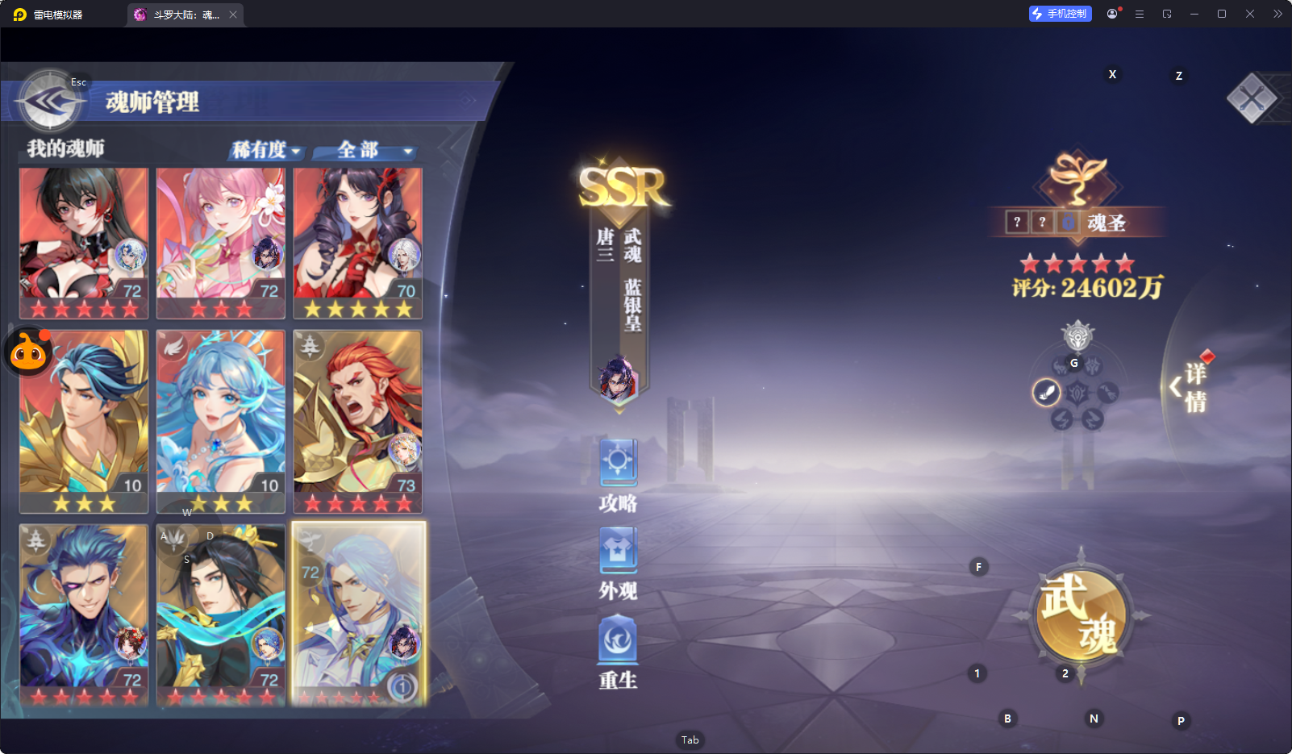The height and width of the screenshot is (754, 1292).
Task: Open the 外观 appearance icon
Action: (x=619, y=552)
